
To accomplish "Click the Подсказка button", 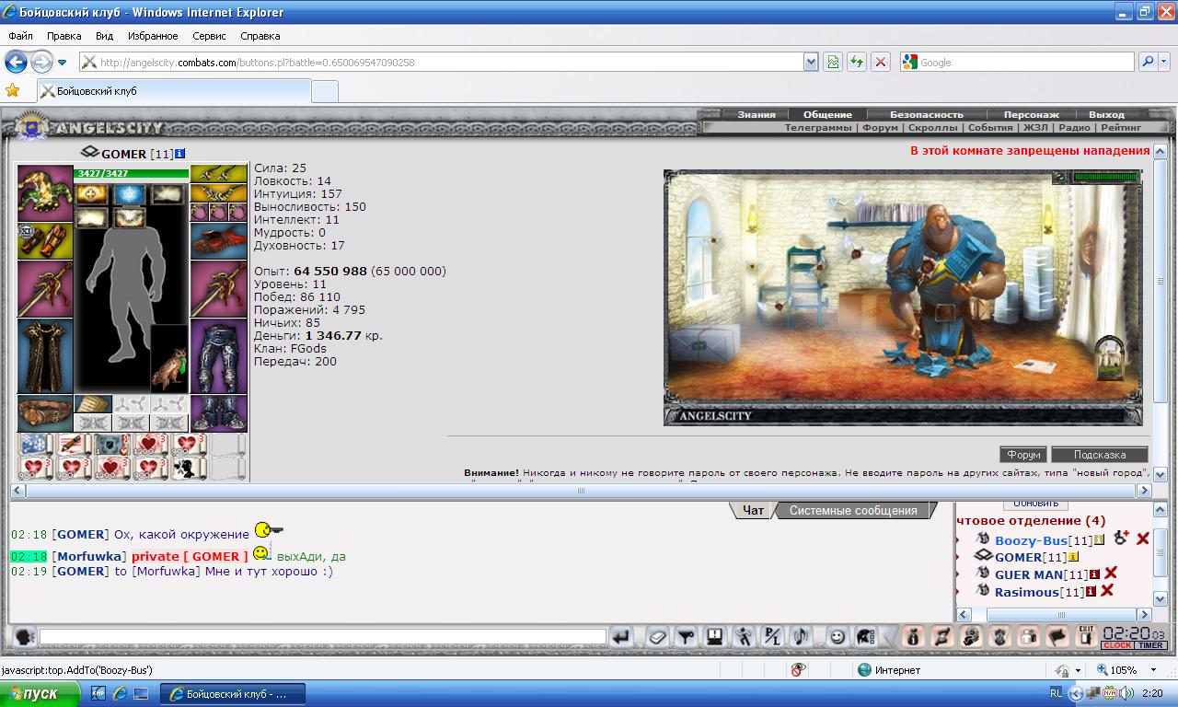I will (x=1100, y=455).
